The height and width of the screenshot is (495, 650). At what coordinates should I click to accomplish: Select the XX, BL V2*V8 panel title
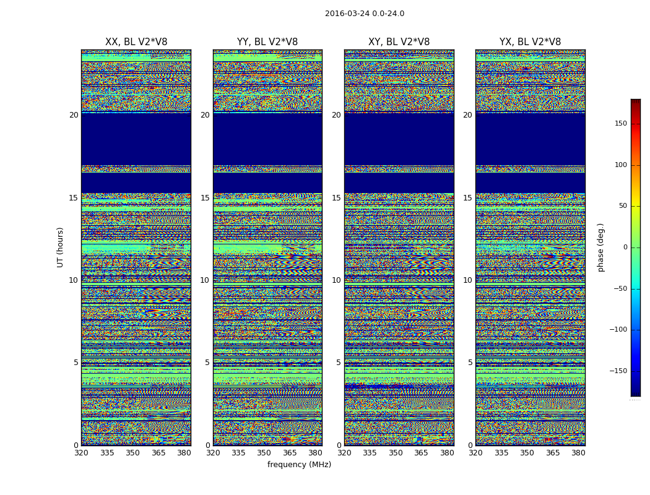(136, 42)
